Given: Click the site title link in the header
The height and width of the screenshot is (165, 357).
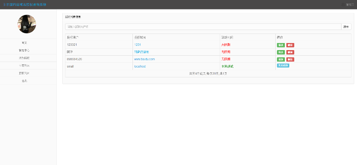Looking at the screenshot, I should click(25, 4).
